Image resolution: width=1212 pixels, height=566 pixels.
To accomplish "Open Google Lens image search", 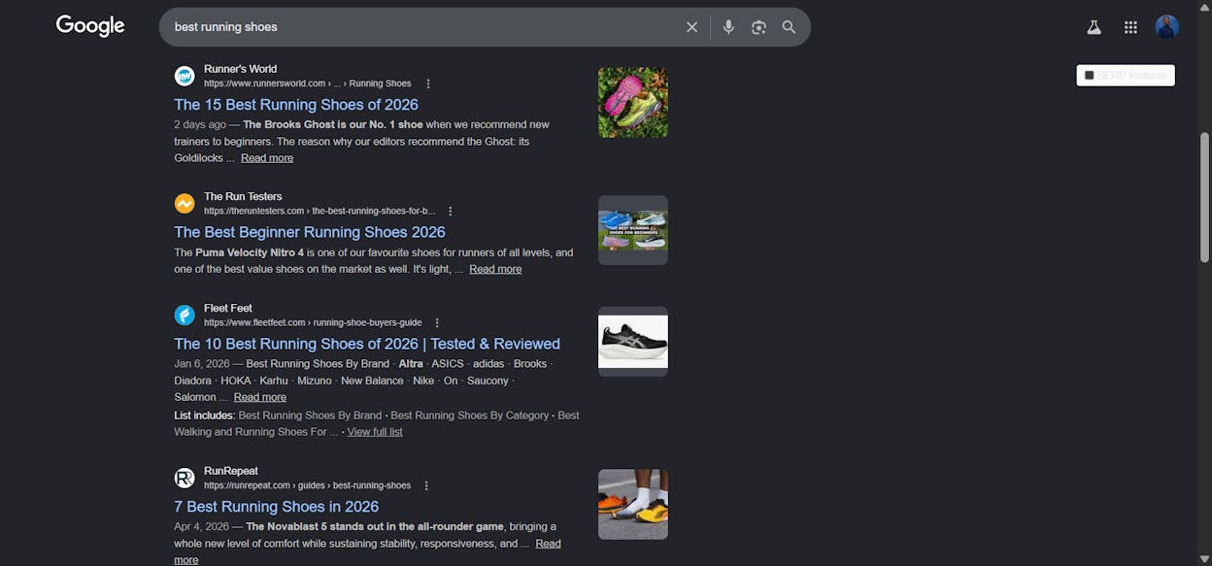I will click(x=758, y=27).
